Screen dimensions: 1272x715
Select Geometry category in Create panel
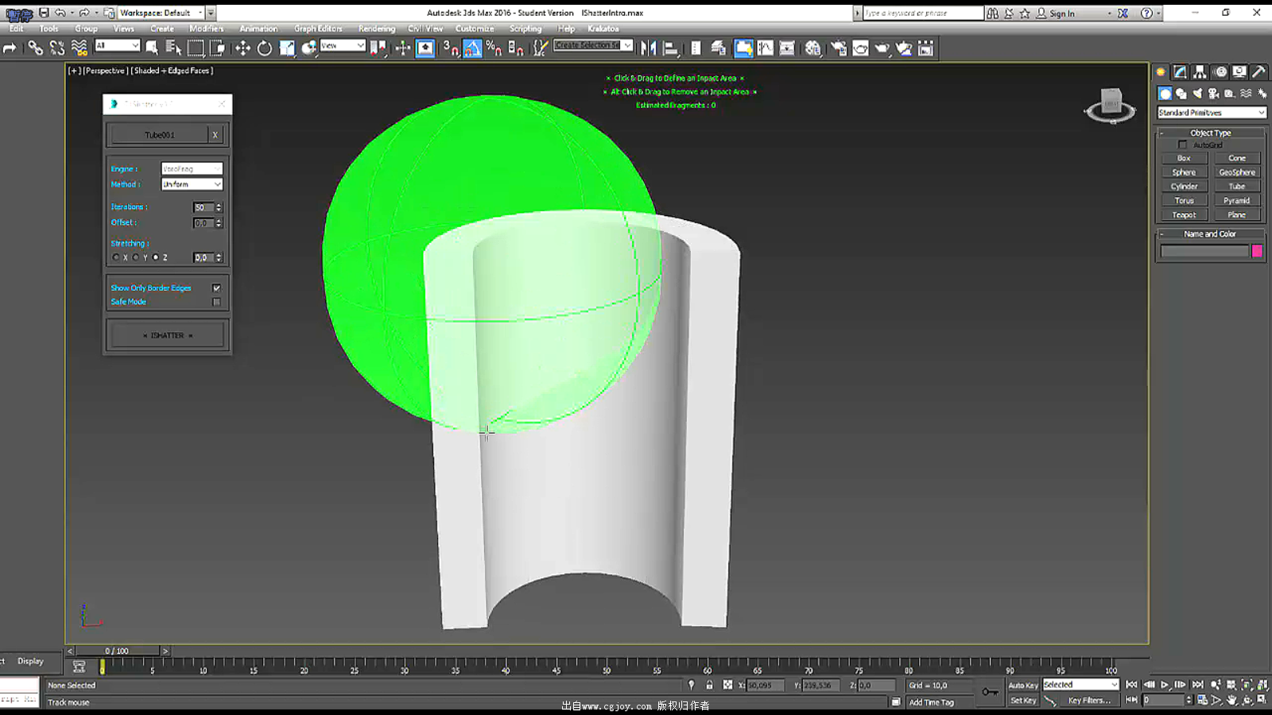1165,94
